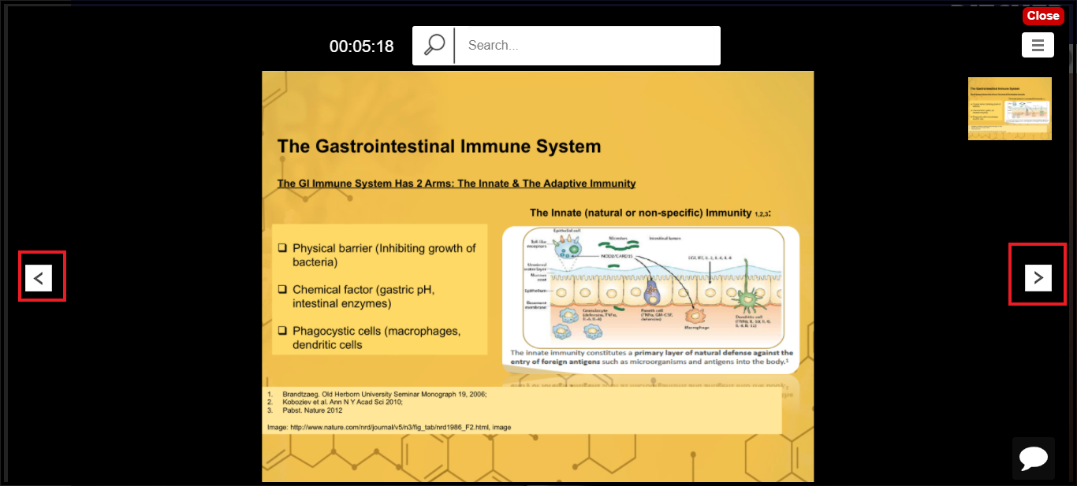The image size is (1077, 486).
Task: Advance to next slide with right arrow
Action: coord(1038,278)
